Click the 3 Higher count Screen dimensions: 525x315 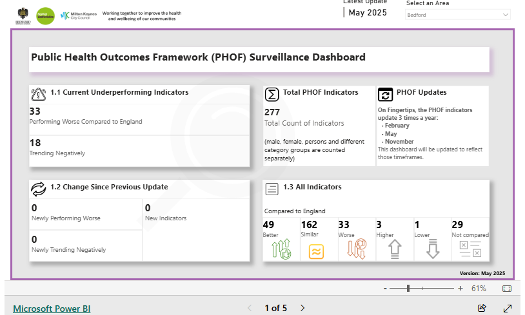(379, 225)
